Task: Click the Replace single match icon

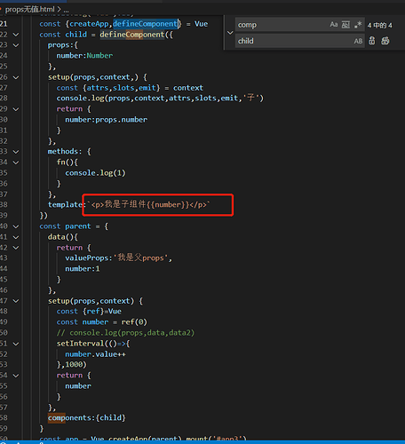Action: 372,41
